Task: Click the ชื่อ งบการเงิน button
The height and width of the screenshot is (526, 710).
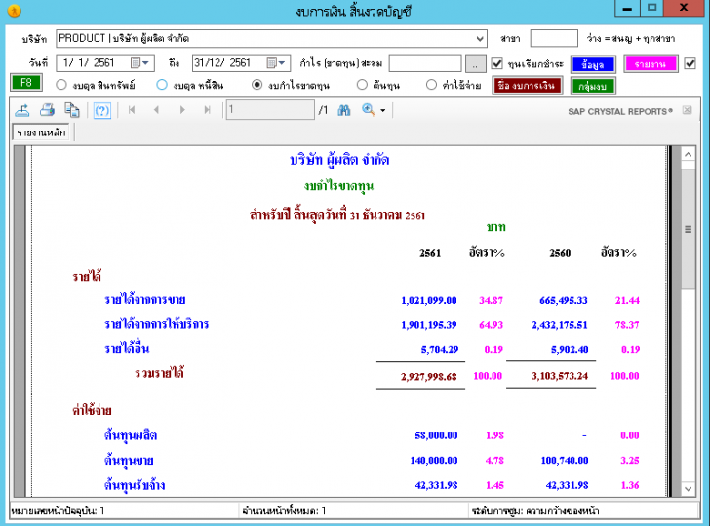Action: (x=527, y=85)
